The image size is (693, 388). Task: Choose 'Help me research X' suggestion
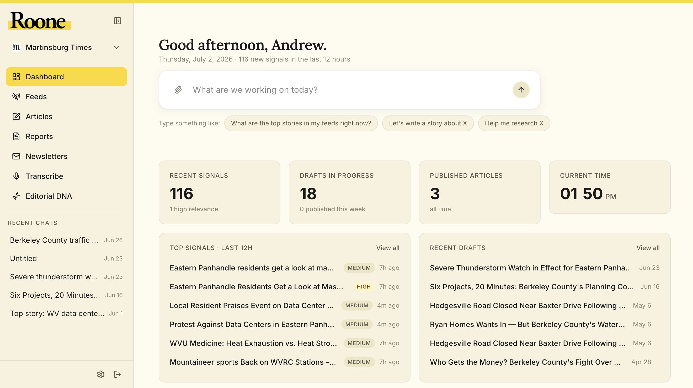coord(514,123)
